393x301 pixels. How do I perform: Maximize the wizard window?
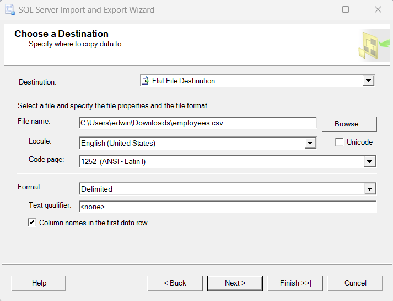pos(346,9)
